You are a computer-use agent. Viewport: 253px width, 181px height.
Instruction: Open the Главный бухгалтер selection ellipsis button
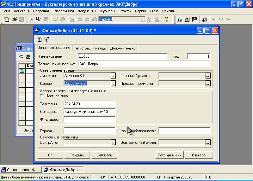point(208,76)
